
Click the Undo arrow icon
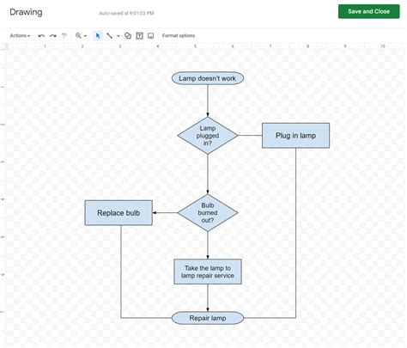(x=41, y=36)
